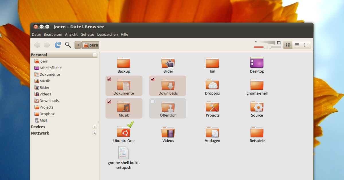Viewport: 344px width, 180px height.
Task: Reload the current folder view
Action: point(57,45)
